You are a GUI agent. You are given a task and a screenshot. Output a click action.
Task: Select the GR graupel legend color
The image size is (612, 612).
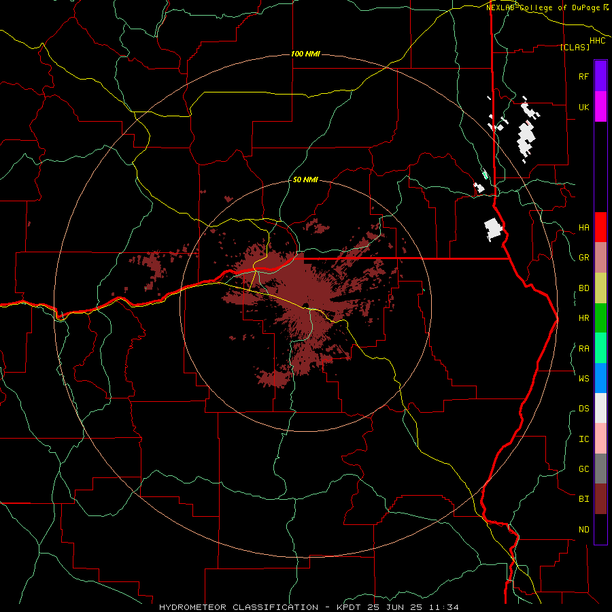(600, 257)
